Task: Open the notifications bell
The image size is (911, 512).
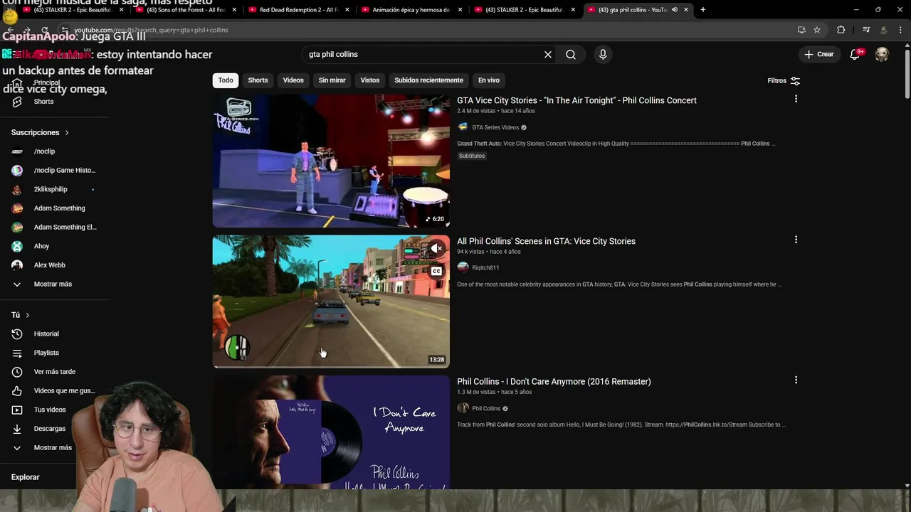Action: click(x=855, y=54)
